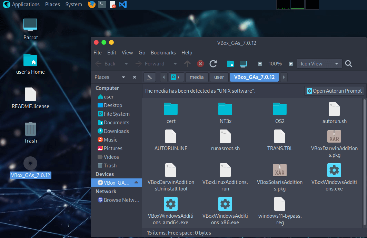Screen dimensions: 367x238
Task: Open the Back history dropdown arrow
Action: [126, 64]
